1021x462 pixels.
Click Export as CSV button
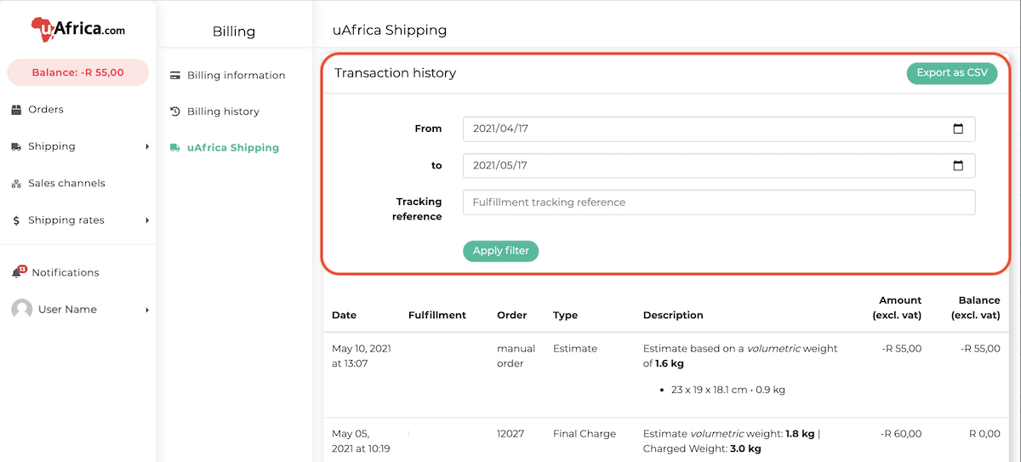[952, 73]
